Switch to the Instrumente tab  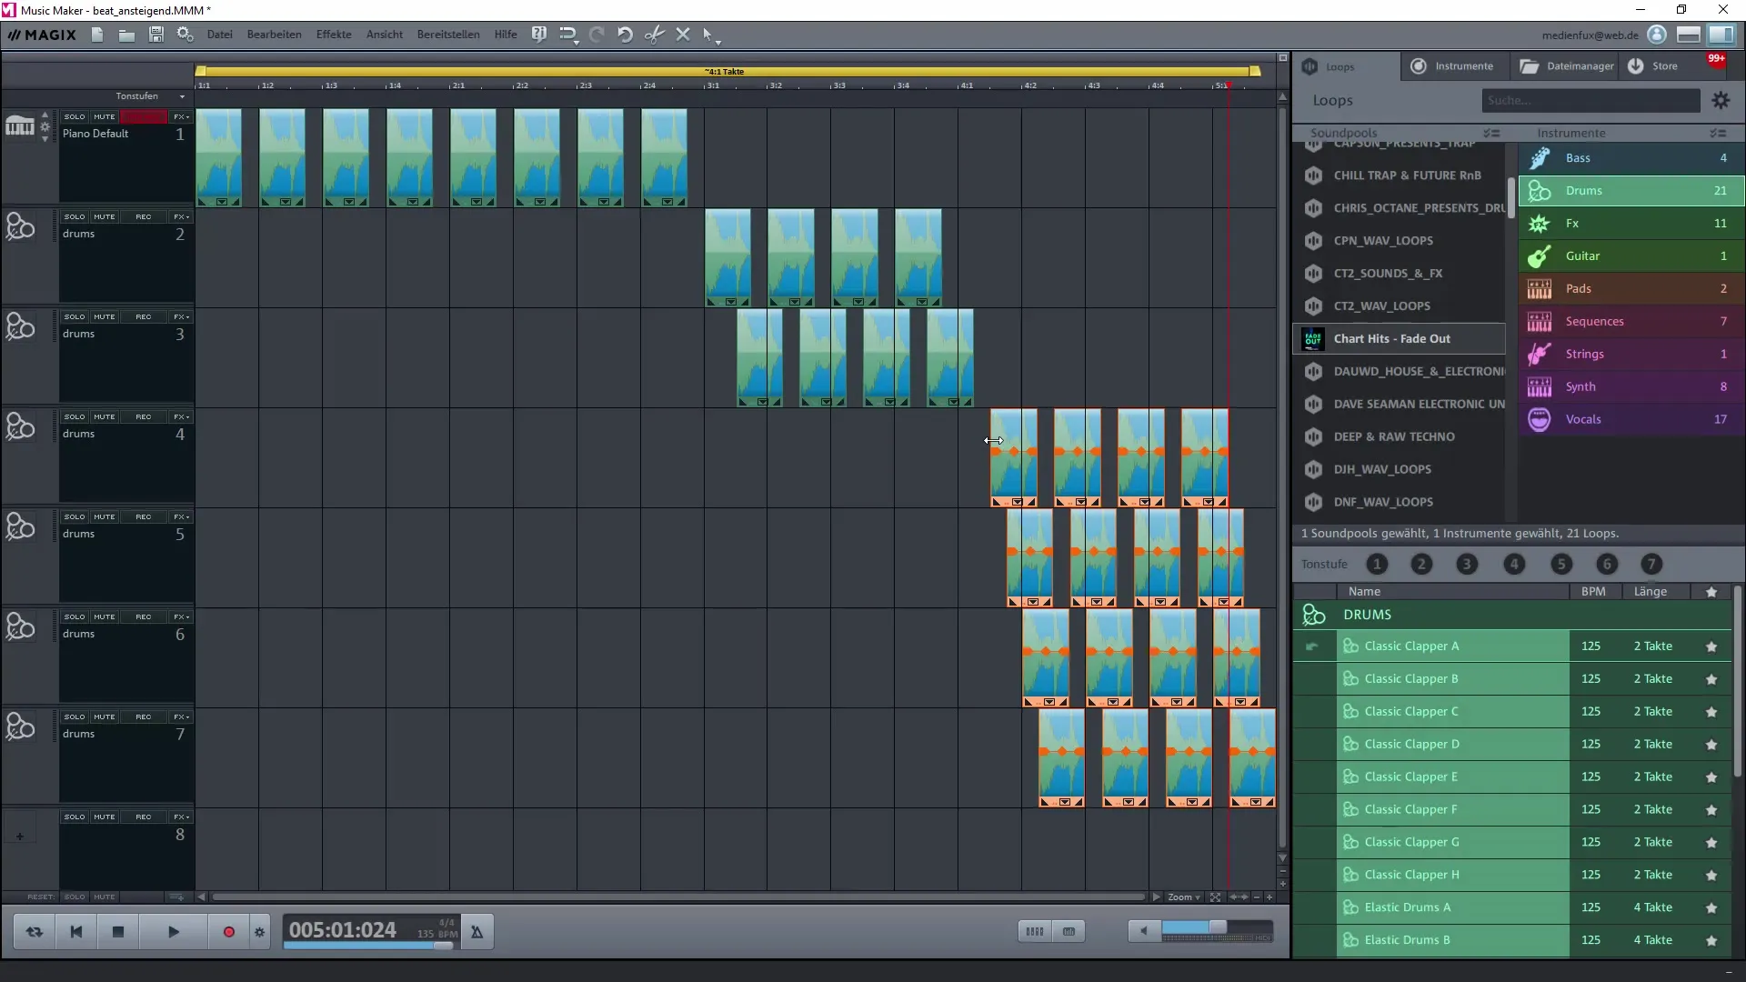coord(1453,66)
